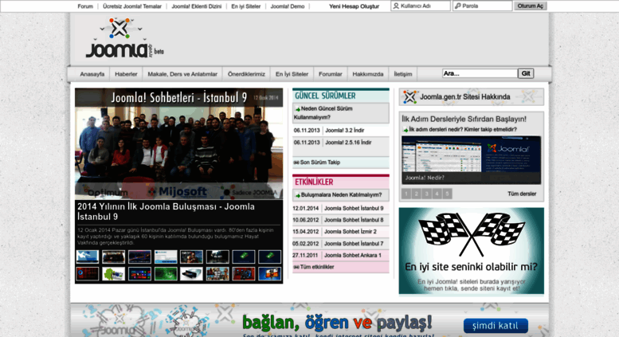Click green arrow beside Neden Güncel Sürüm

point(298,109)
